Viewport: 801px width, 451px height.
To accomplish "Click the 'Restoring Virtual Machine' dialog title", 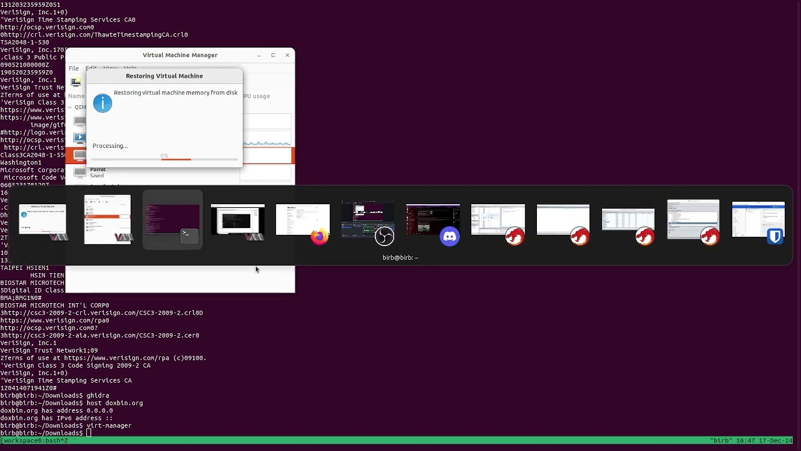I will (165, 76).
